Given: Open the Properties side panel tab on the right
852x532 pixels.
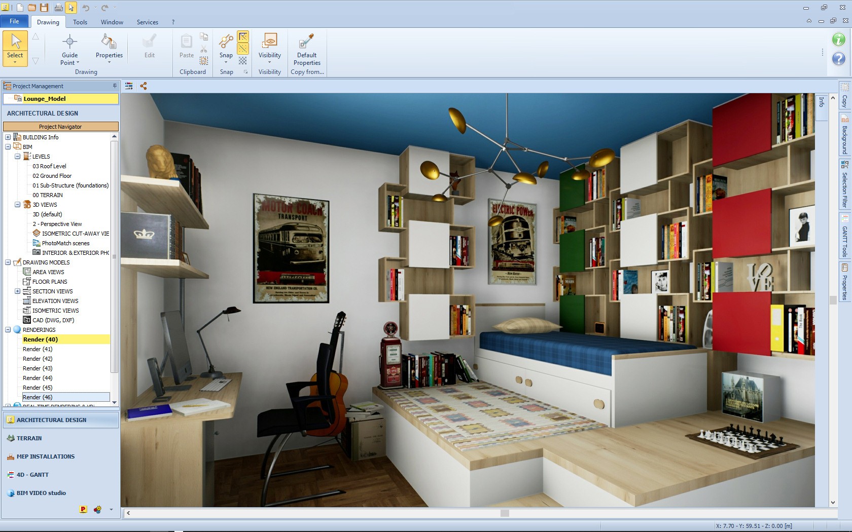Looking at the screenshot, I should coord(844,282).
